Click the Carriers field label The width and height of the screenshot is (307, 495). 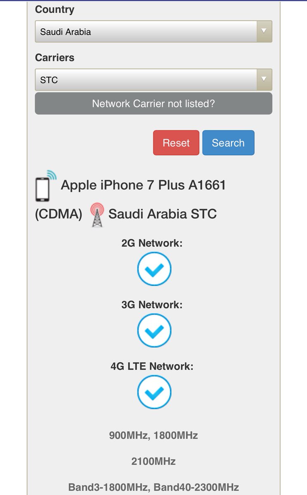55,58
